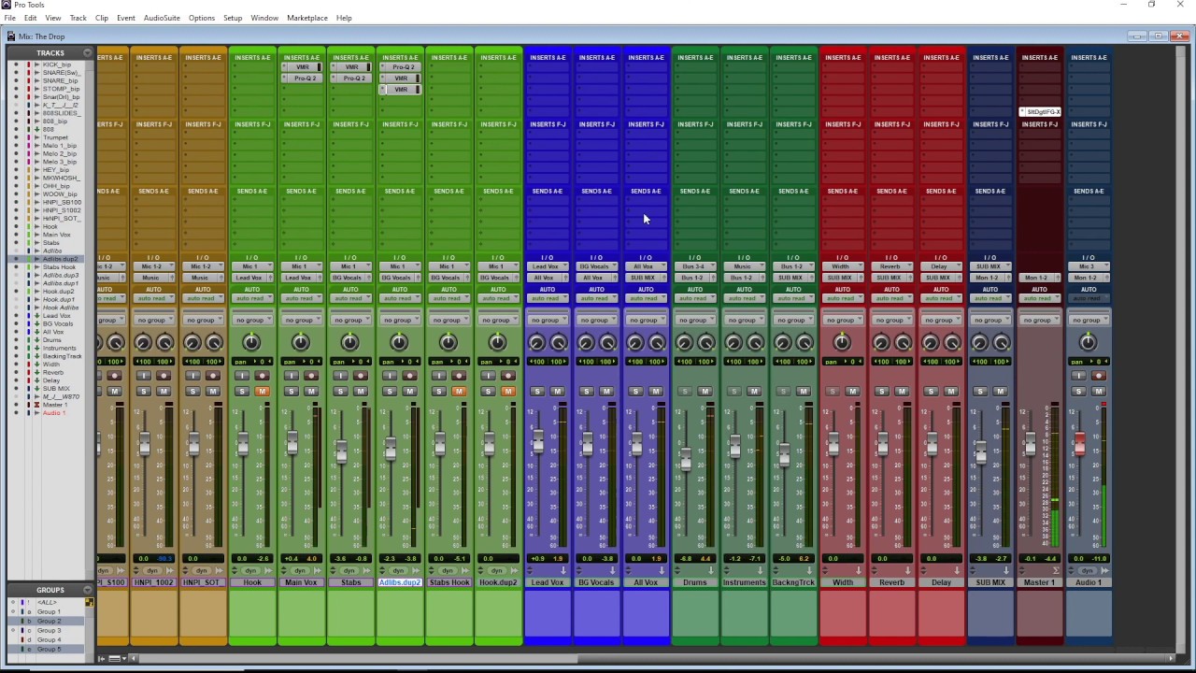The image size is (1196, 673).
Task: Click the Audio 1 pan knob
Action: [1089, 343]
